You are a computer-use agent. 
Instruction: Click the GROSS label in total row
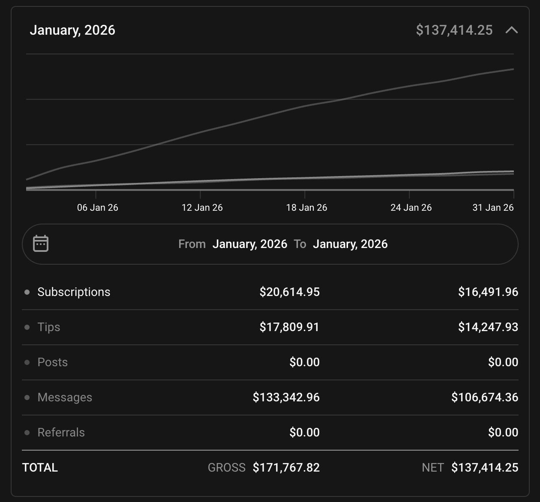227,468
